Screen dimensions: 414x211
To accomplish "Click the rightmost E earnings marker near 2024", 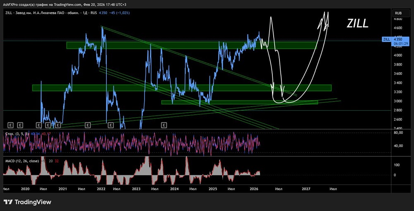I will 164,125.
